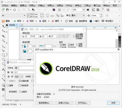Select the Transparency checker tool
122x108 pixels.
click(x=3, y=89)
